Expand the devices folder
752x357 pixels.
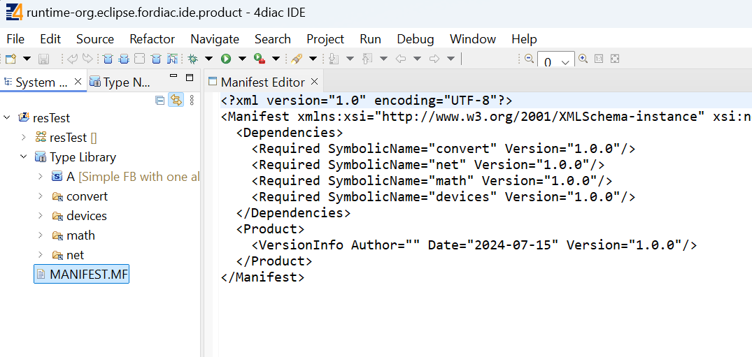pyautogui.click(x=41, y=216)
